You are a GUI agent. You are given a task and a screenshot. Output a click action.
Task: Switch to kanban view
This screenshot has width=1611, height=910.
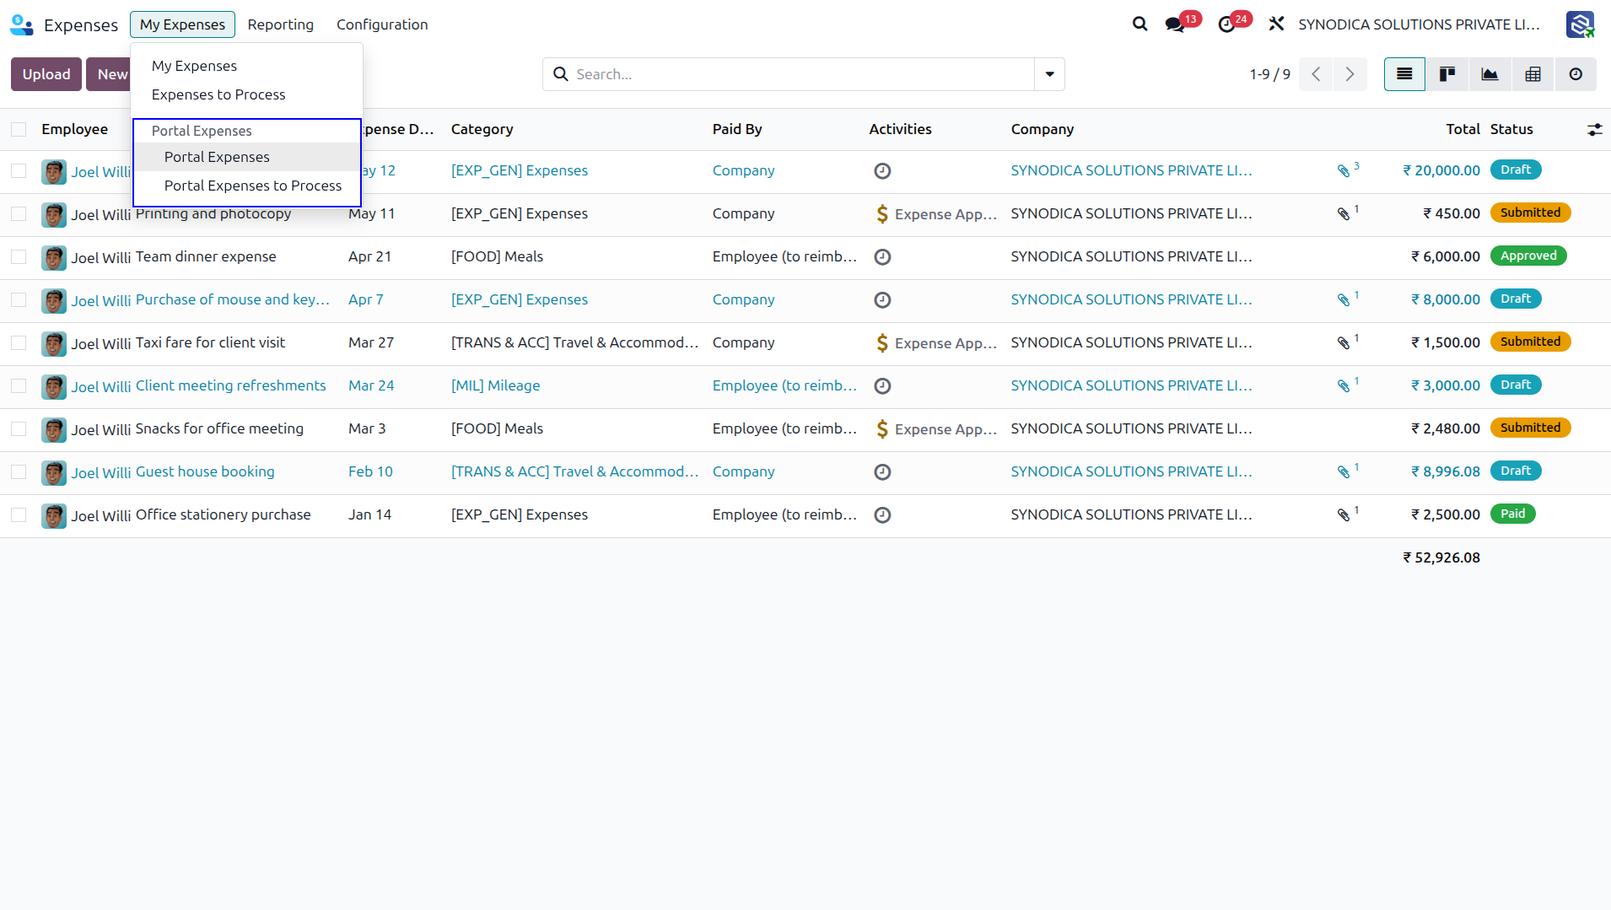(x=1447, y=74)
